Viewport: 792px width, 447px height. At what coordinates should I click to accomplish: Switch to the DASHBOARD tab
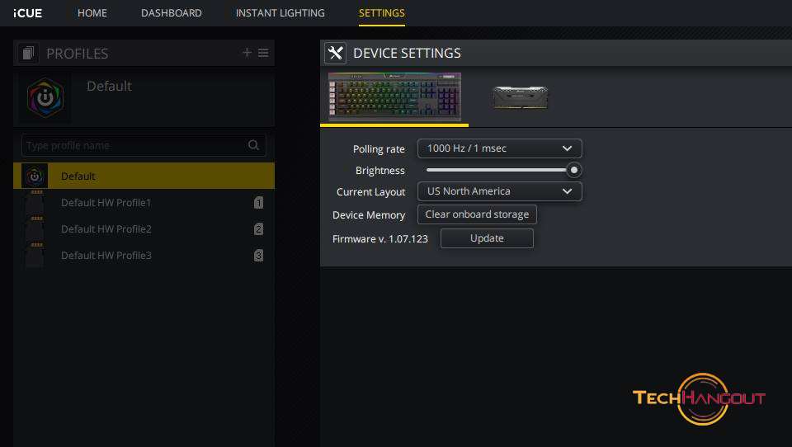172,12
